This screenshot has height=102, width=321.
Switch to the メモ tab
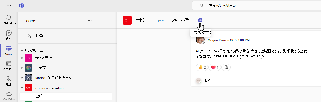click(x=186, y=20)
